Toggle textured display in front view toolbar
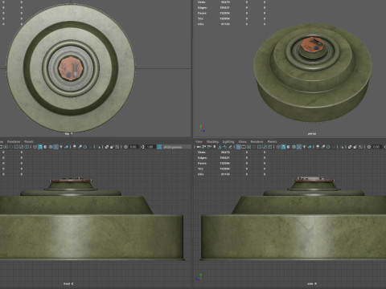Image resolution: width=386 pixels, height=289 pixels. (x=55, y=147)
